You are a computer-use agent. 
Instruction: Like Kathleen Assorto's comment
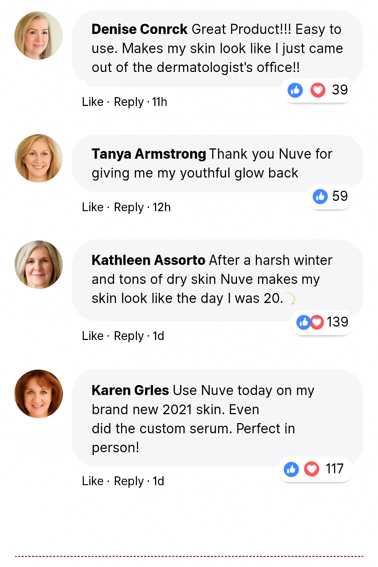click(93, 336)
